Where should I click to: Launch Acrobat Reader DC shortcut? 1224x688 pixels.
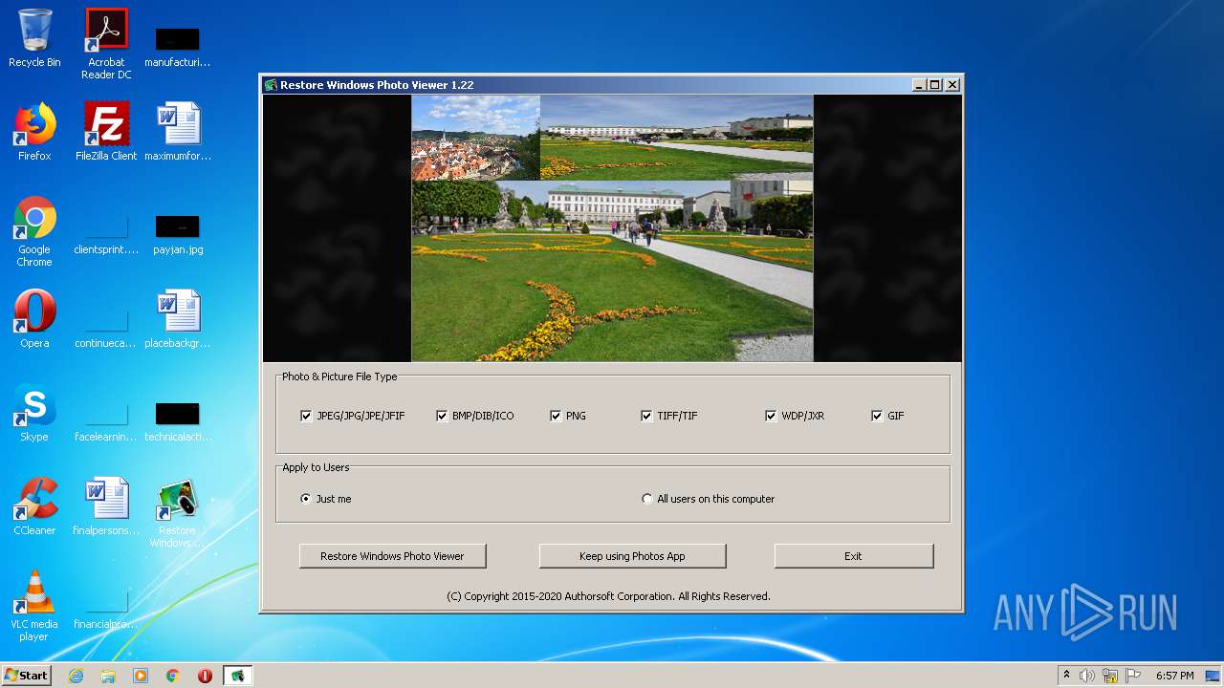(x=106, y=43)
